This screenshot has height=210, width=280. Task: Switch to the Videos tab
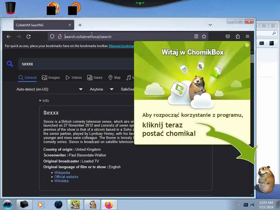point(74,78)
